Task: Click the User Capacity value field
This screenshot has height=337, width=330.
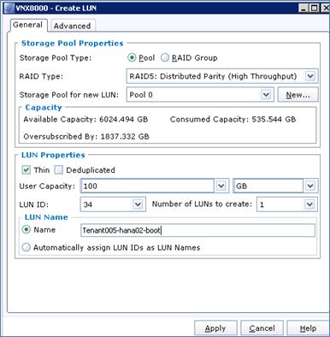Action: pyautogui.click(x=147, y=186)
